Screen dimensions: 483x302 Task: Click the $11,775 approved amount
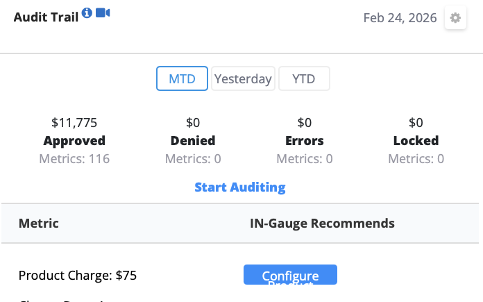74,123
